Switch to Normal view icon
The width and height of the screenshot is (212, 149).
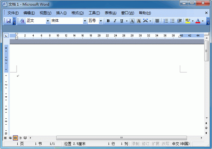[x=5, y=138]
